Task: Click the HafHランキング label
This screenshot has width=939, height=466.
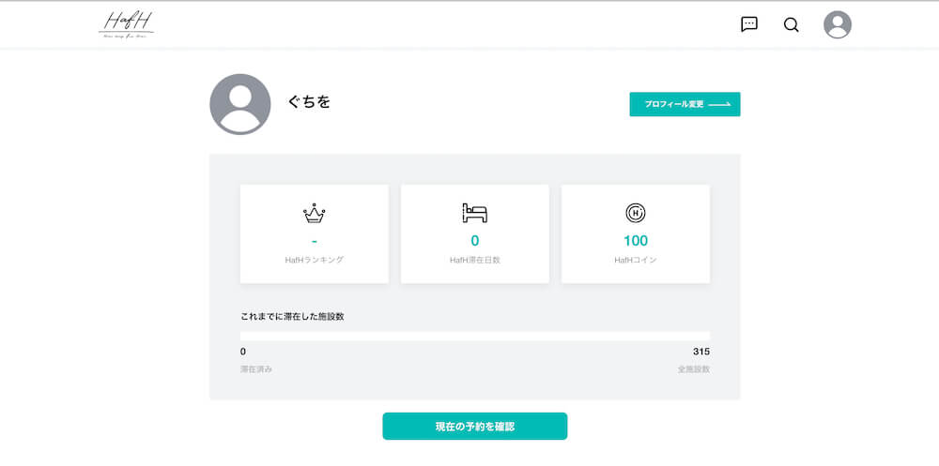Action: [315, 261]
